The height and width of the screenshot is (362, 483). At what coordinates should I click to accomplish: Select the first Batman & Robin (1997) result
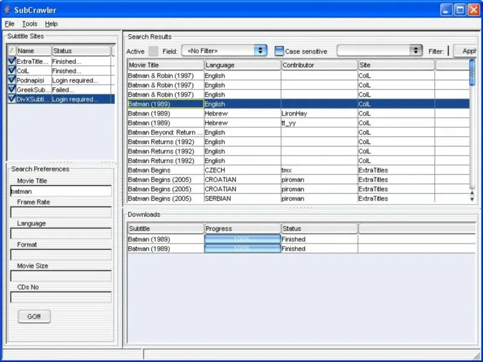pos(298,75)
